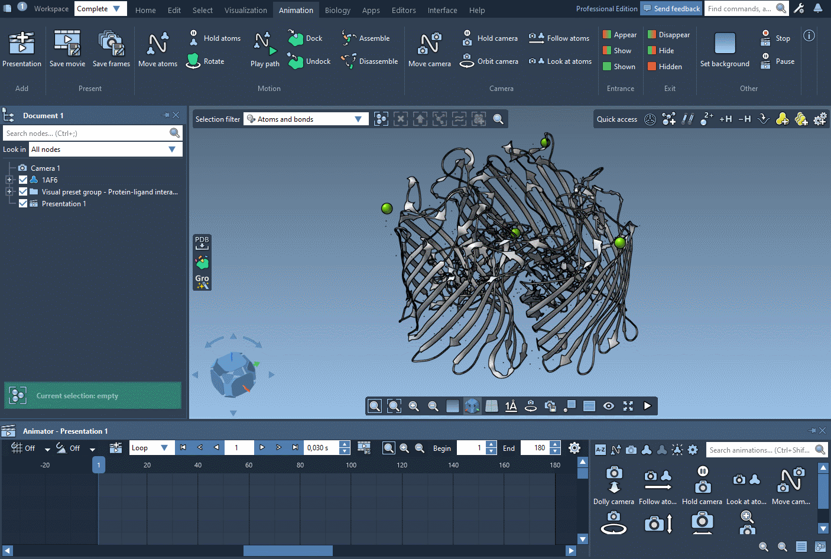Click the 1Å scale indicator icon
The width and height of the screenshot is (831, 559).
pyautogui.click(x=511, y=406)
